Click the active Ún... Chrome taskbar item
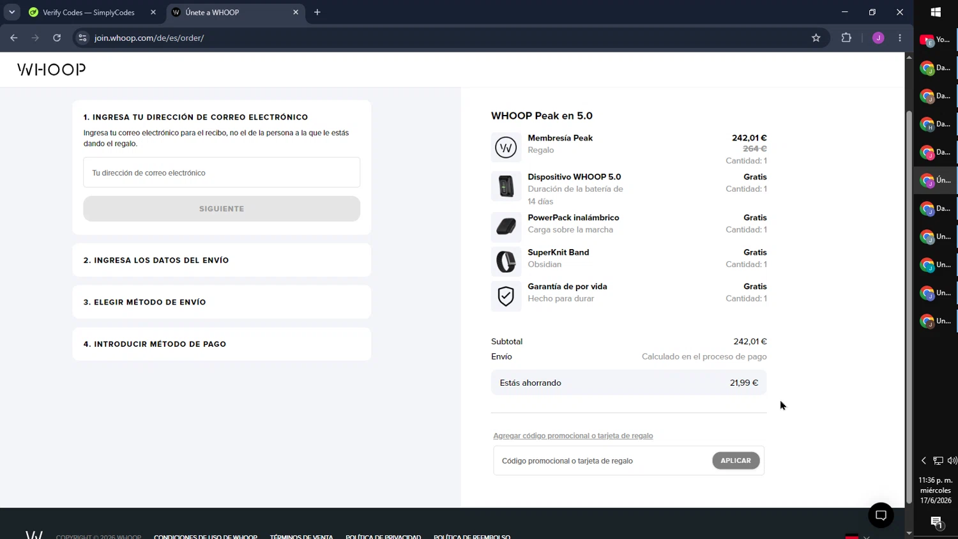The image size is (958, 539). 936,181
